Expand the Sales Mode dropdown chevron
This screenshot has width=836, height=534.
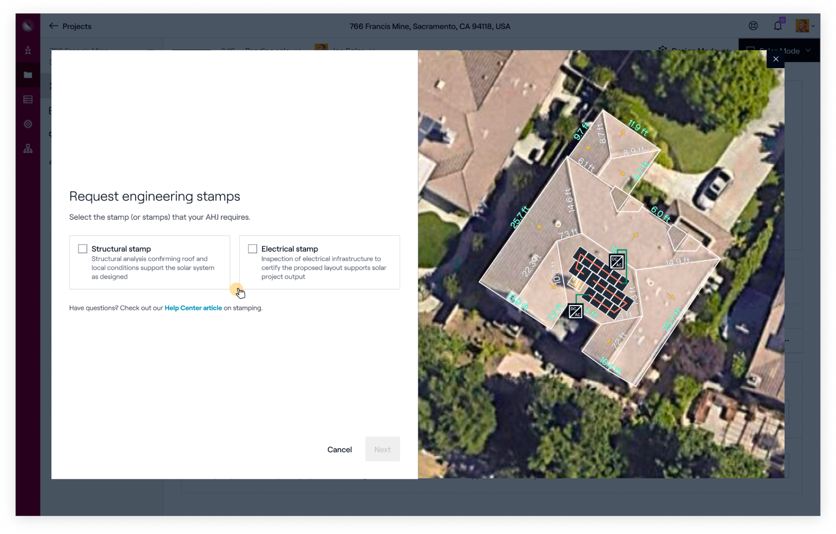coord(808,51)
